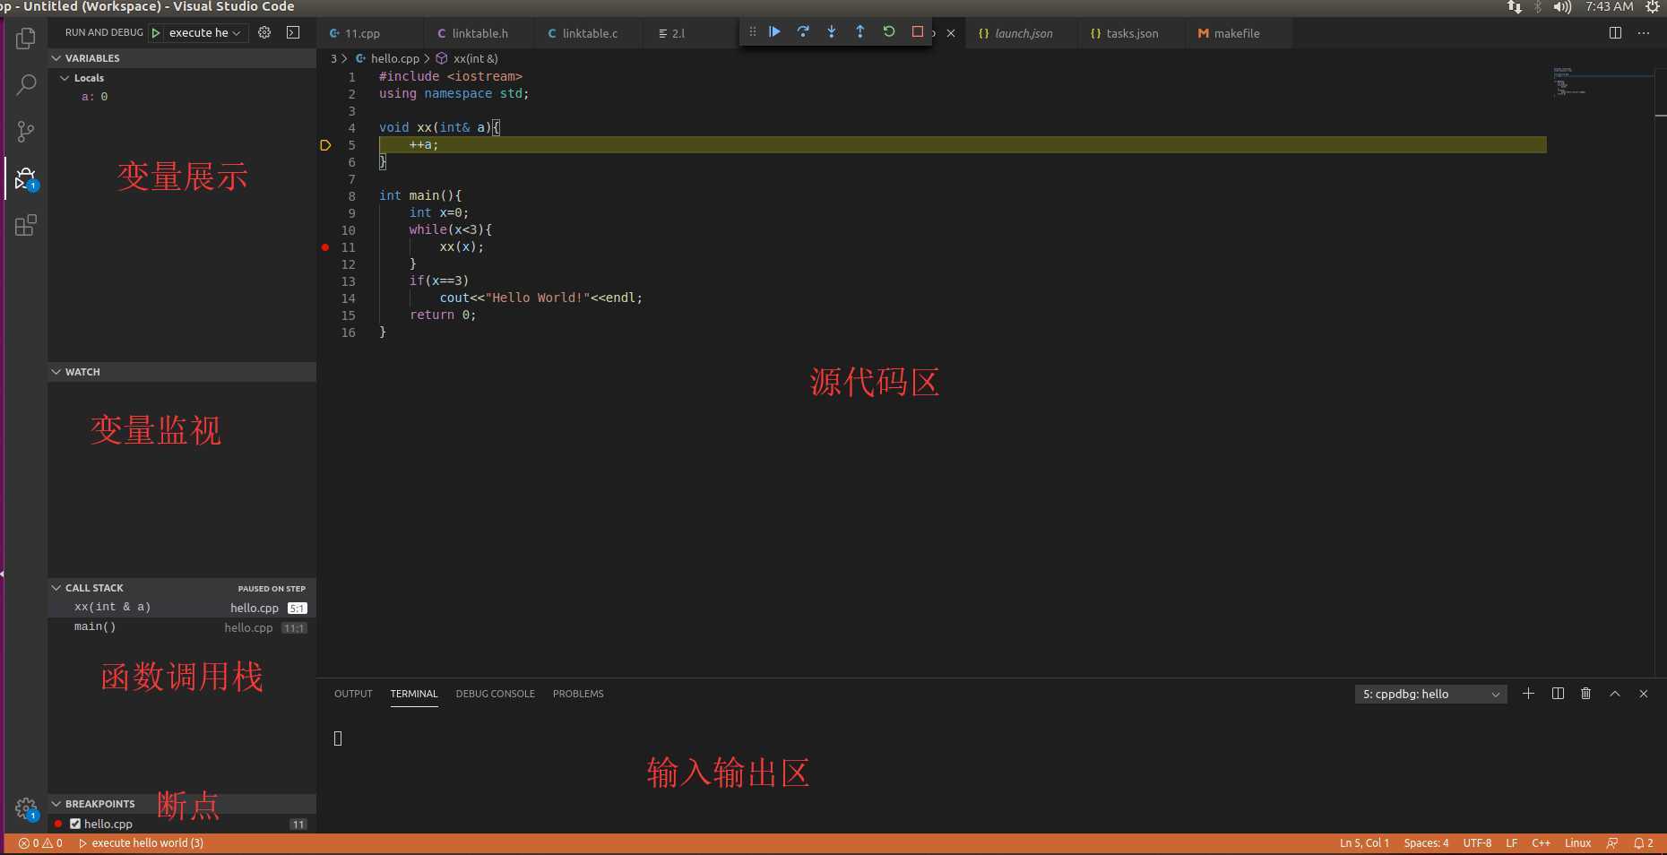Viewport: 1667px width, 855px height.
Task: Click the 'Ln 5, Col 1' status item
Action: 1364,843
